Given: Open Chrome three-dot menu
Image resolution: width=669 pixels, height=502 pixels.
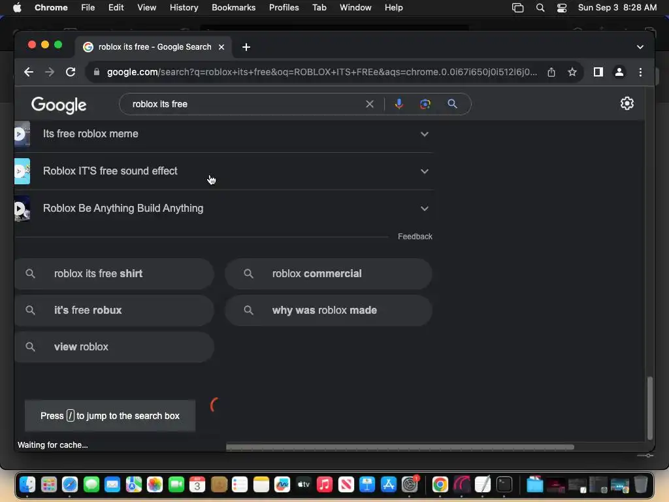Looking at the screenshot, I should [x=640, y=72].
